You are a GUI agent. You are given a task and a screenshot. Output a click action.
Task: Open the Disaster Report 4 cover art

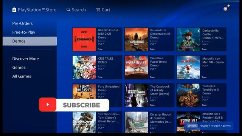136,122
